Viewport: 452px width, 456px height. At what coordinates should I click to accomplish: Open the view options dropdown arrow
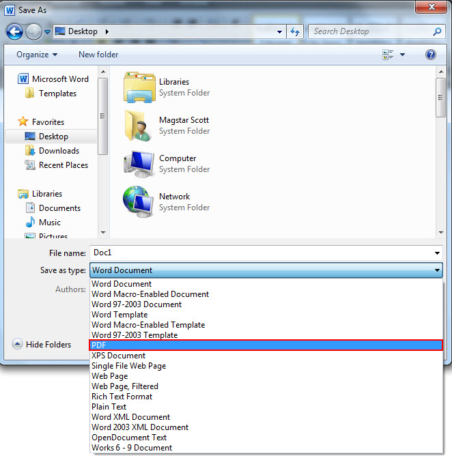pos(403,55)
